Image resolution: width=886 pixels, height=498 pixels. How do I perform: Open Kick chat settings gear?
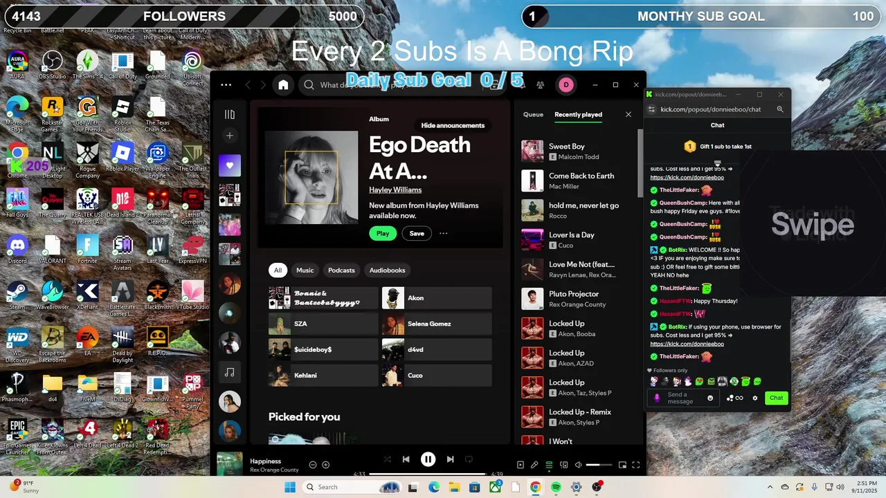pos(755,398)
